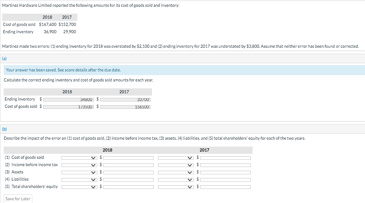Select the (a) section header
Screen dimensions: 365x203
[5, 59]
